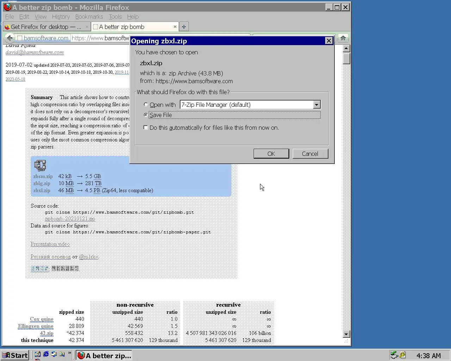
Task: Click the 'A better zip...' taskbar button
Action: (x=104, y=355)
